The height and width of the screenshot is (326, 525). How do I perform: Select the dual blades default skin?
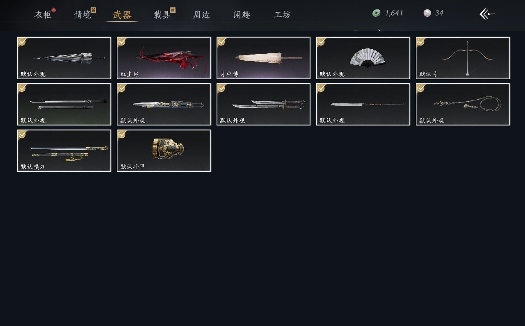click(263, 104)
